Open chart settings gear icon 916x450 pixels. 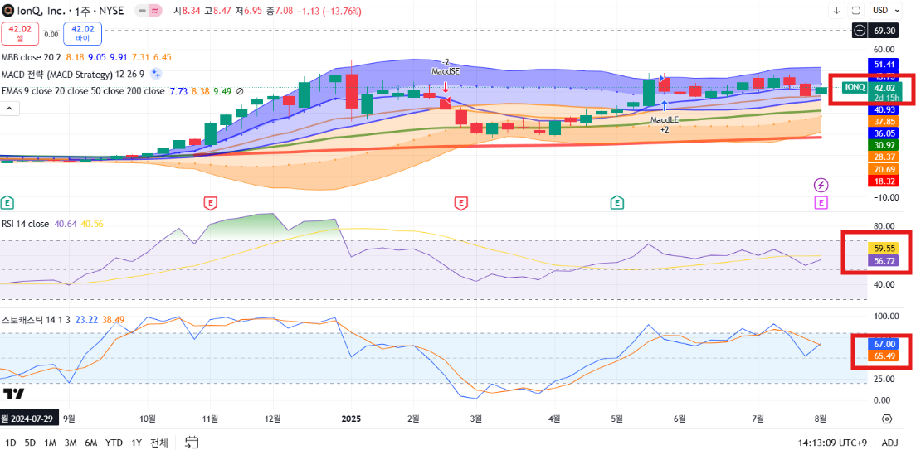point(887,419)
